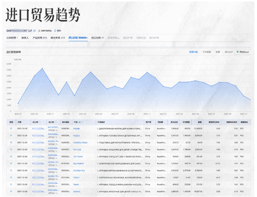The height and width of the screenshot is (197, 257).
Task: Switch chart metric to 美元总价
Action: click(229, 52)
